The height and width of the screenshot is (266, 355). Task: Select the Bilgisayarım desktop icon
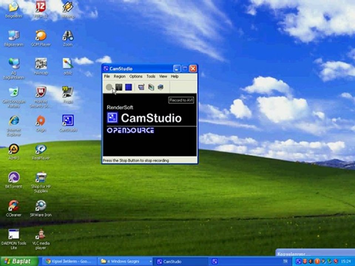[14, 38]
